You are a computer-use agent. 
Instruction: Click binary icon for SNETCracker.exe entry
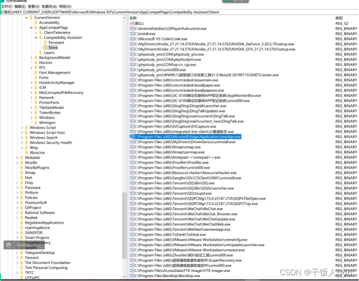pos(131,75)
